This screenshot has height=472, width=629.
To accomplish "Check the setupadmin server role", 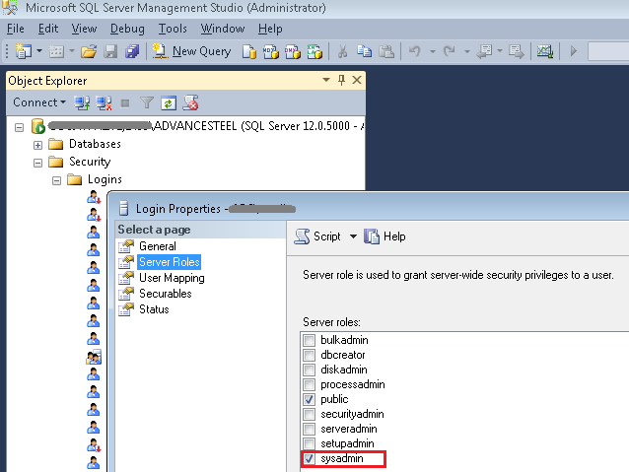I will pos(309,444).
